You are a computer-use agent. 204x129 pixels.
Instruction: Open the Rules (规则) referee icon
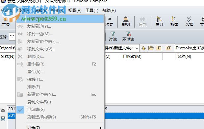tap(126, 22)
